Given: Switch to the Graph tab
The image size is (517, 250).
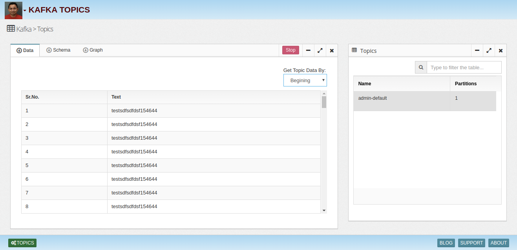Looking at the screenshot, I should click(x=93, y=50).
